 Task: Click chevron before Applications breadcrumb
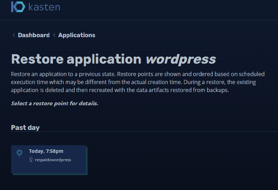click(x=54, y=35)
